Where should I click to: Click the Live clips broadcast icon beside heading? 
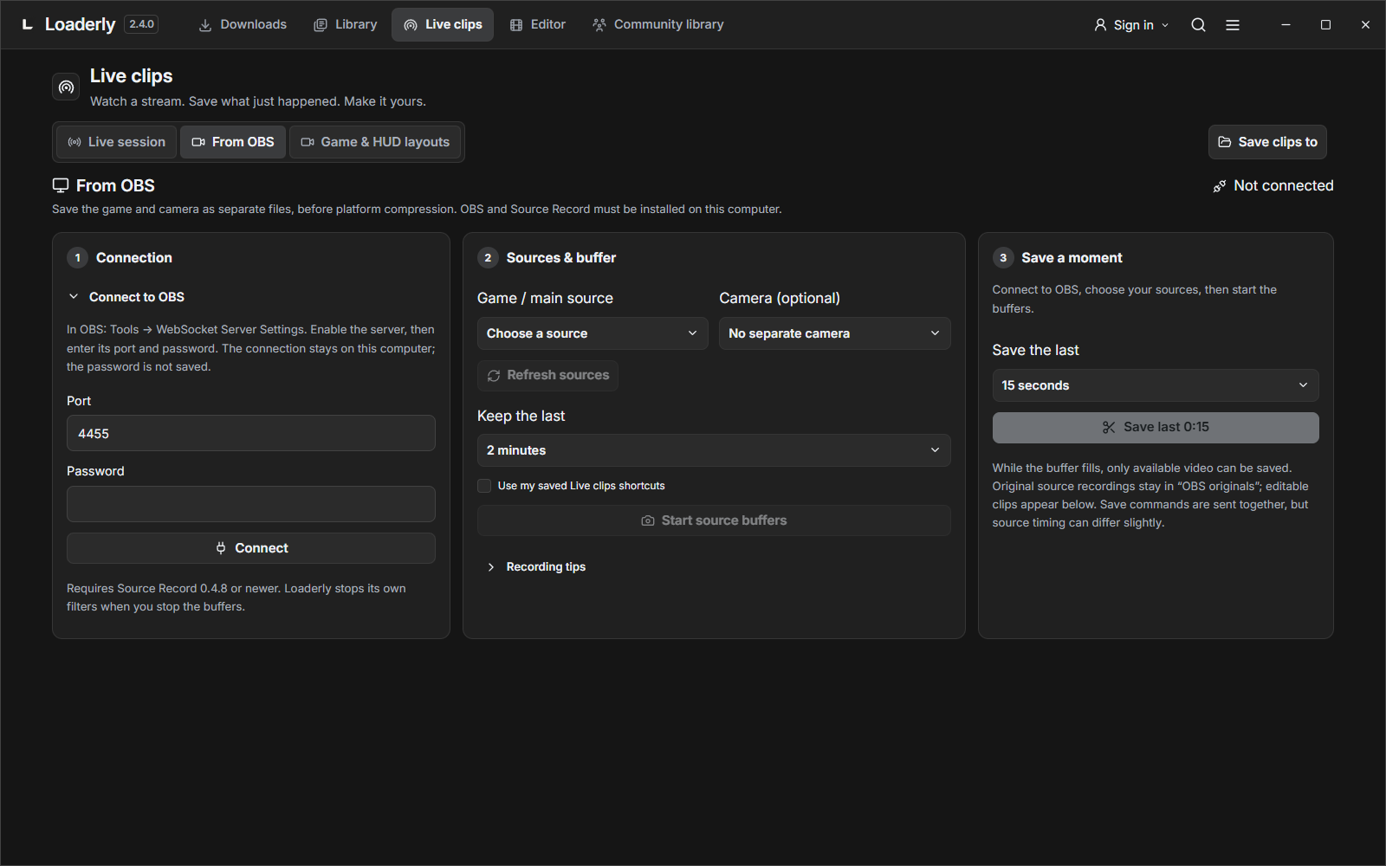click(66, 87)
